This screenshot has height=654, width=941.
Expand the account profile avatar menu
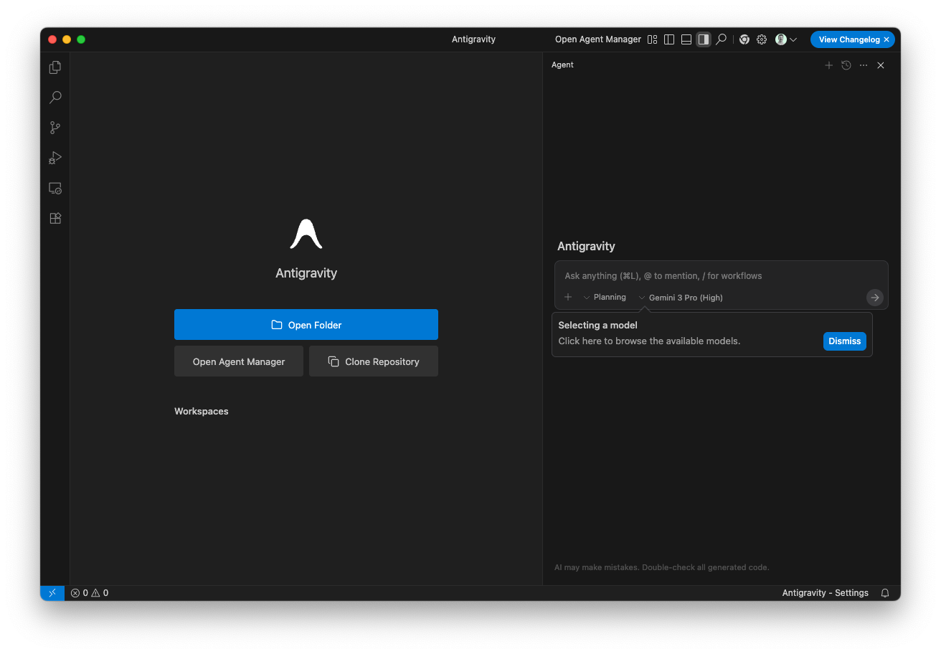(786, 39)
